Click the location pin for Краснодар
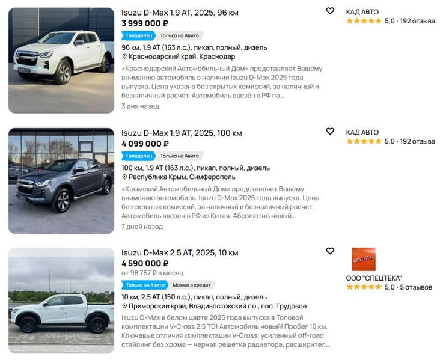 tap(124, 56)
